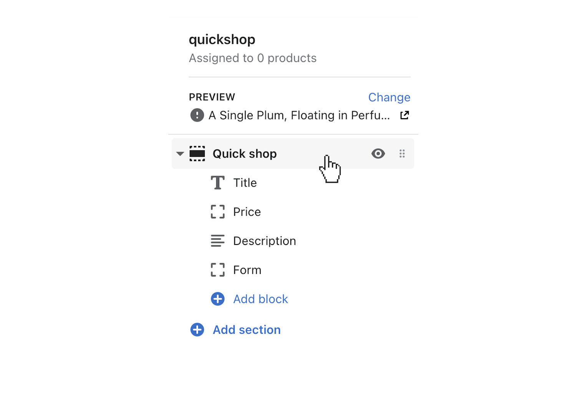
Task: Hide the Quick shop section with eye
Action: [378, 153]
